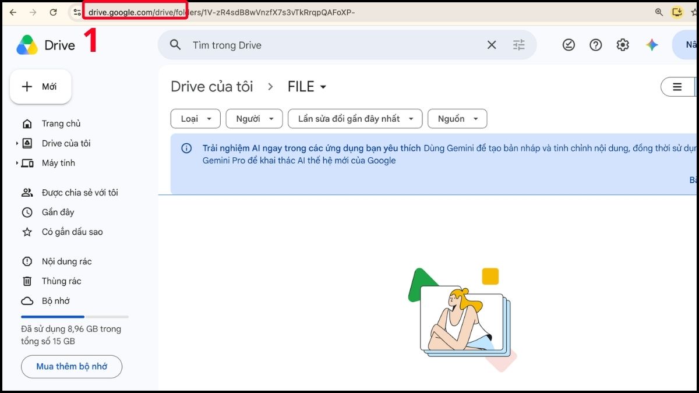Open Trang chủ in sidebar
The image size is (699, 393).
coord(61,123)
